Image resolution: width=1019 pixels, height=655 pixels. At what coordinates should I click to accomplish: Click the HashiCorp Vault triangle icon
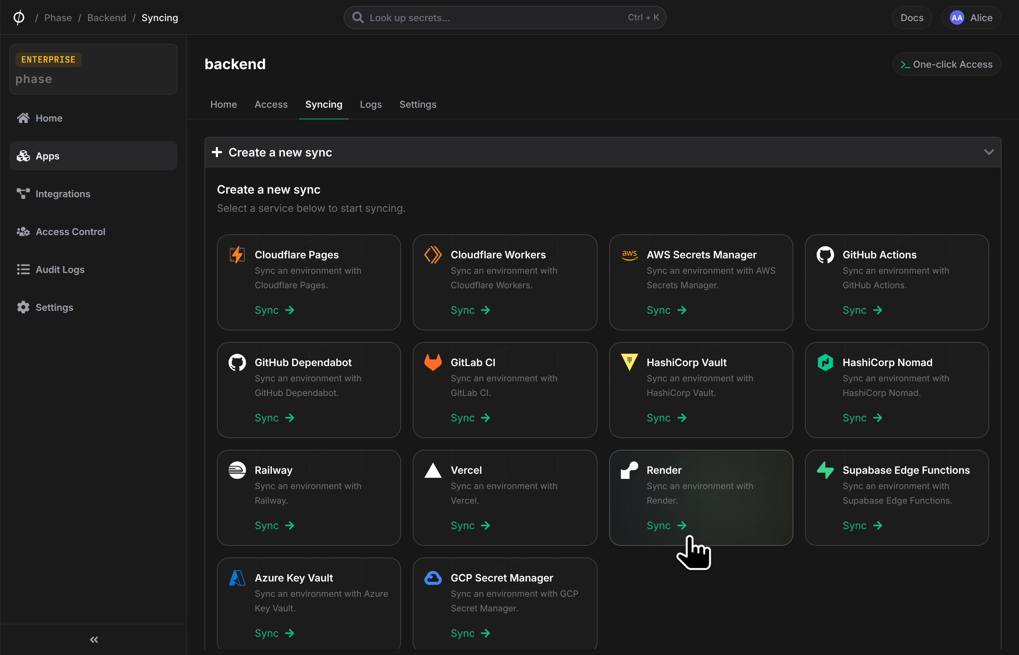629,362
